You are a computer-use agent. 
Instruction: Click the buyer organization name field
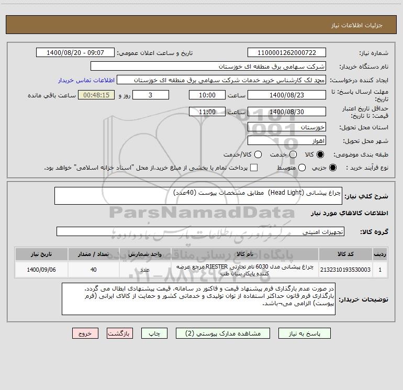(x=208, y=66)
